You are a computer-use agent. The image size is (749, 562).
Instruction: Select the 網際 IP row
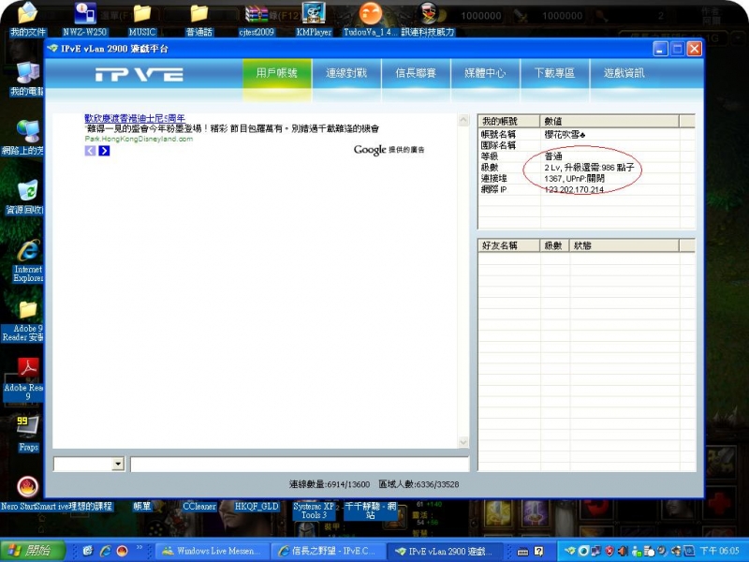click(586, 189)
